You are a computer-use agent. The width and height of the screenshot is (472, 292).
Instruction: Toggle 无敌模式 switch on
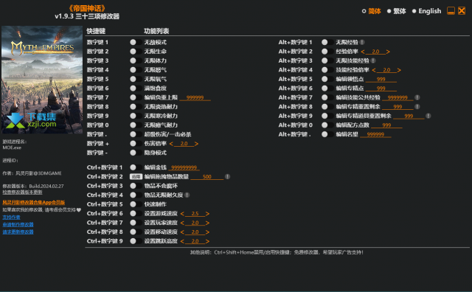coord(136,43)
